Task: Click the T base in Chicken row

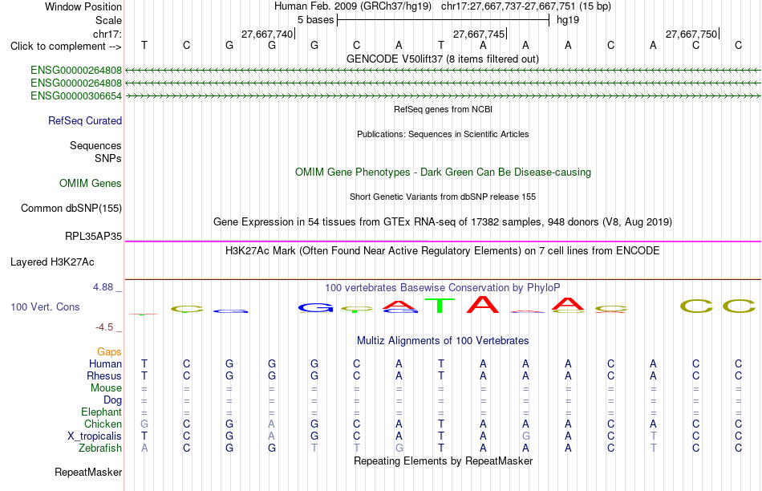Action: click(441, 424)
